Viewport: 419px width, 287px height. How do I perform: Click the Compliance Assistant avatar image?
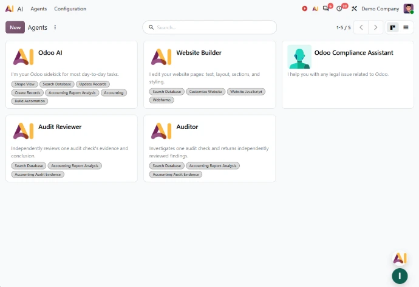point(299,57)
